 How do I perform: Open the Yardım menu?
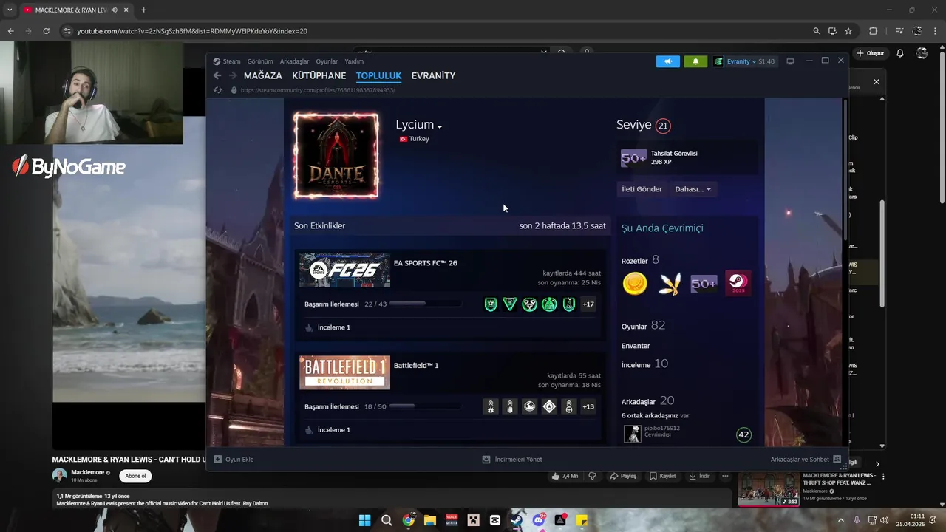(354, 61)
